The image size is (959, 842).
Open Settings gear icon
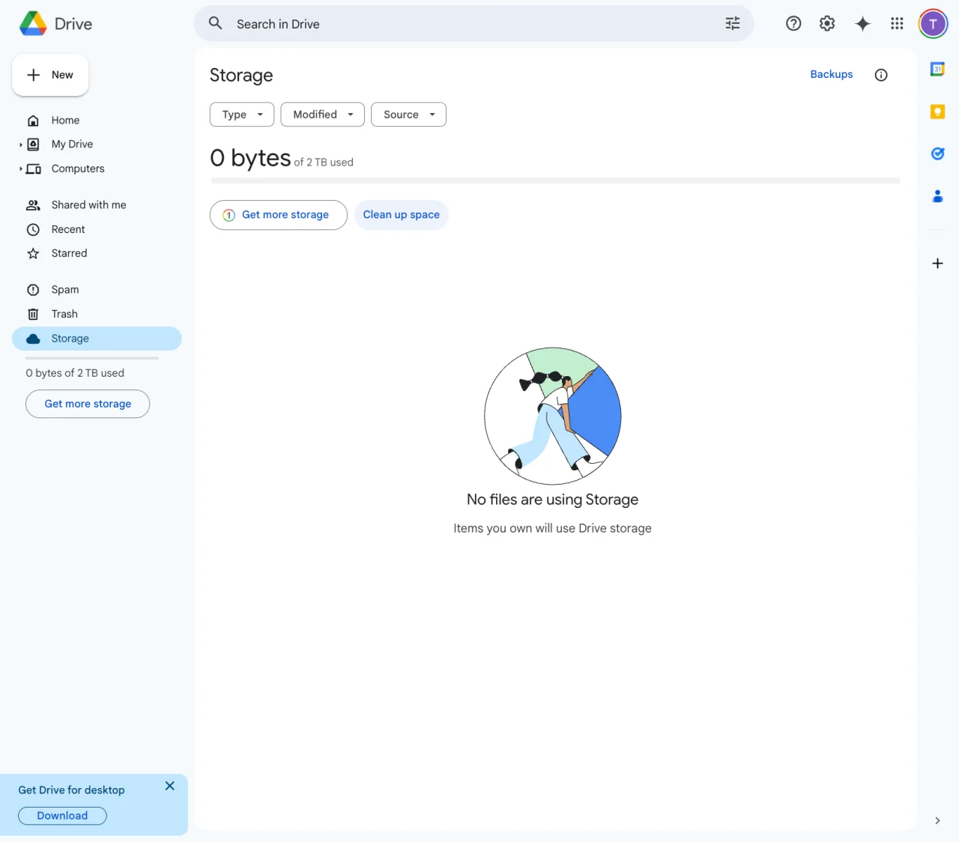[827, 23]
